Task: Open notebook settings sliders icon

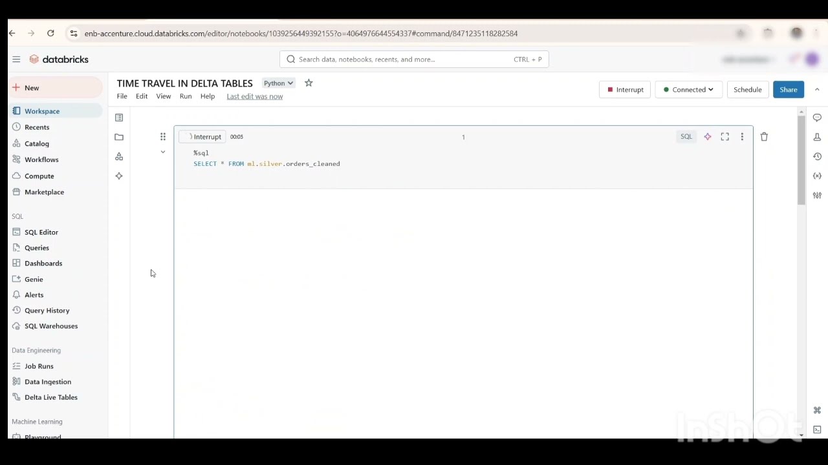Action: point(817,195)
